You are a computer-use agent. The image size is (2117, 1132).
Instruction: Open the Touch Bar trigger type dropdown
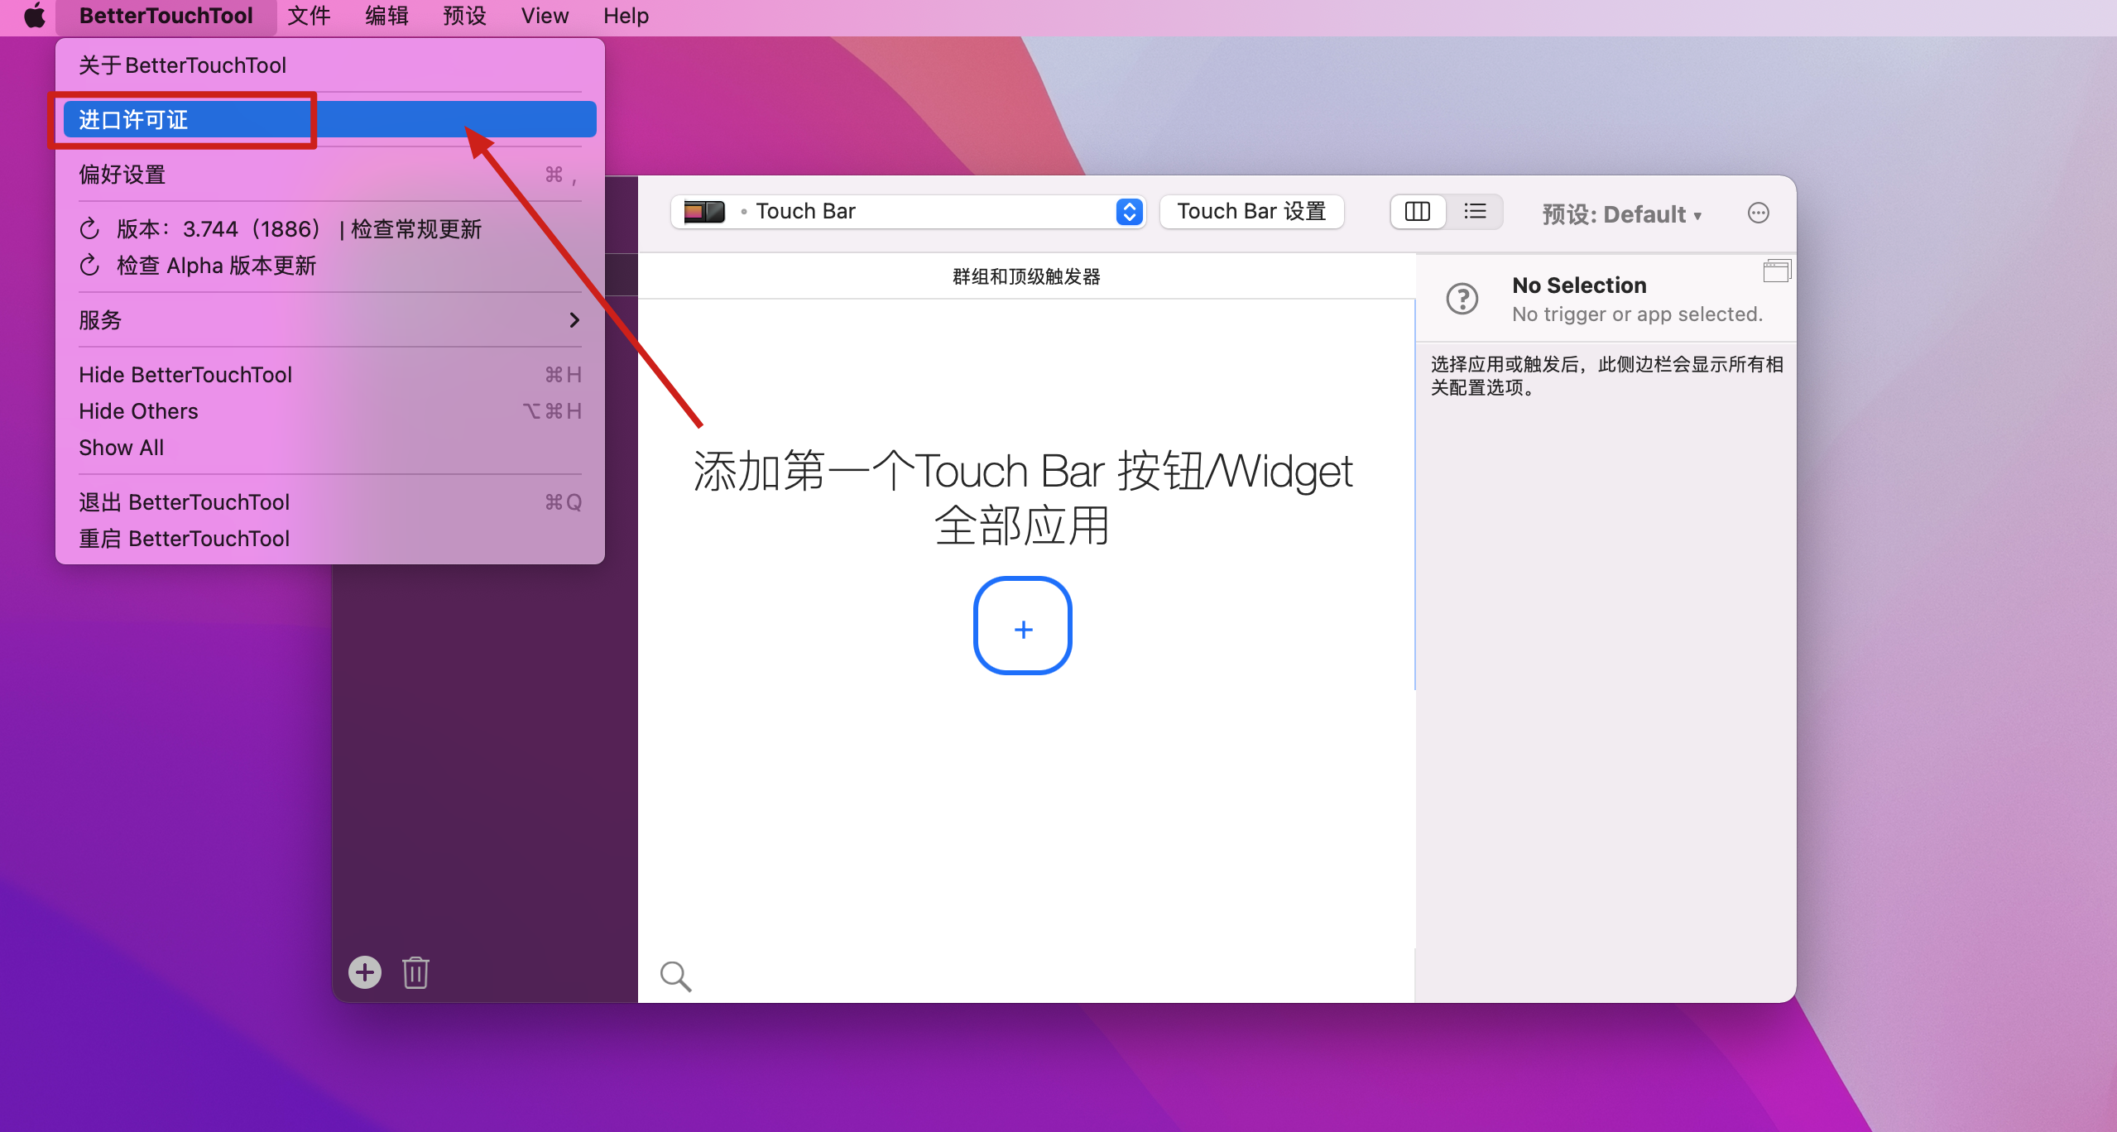pos(908,212)
